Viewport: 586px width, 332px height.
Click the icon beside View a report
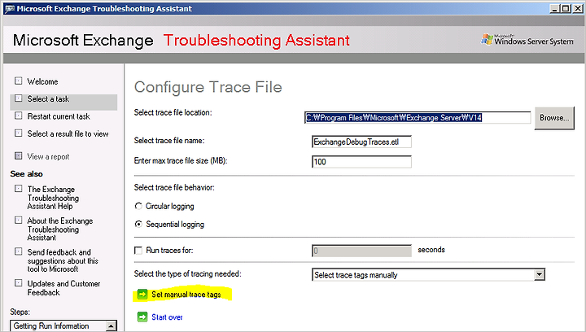(x=18, y=155)
